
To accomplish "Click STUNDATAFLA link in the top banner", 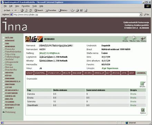I will tap(131, 28).
